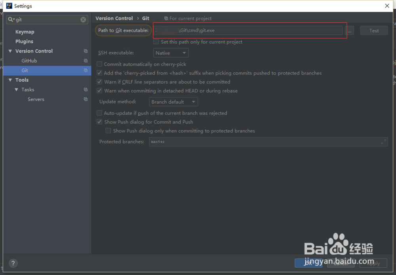Clear the settings search field
Image resolution: width=396 pixels, height=275 pixels.
coord(83,20)
